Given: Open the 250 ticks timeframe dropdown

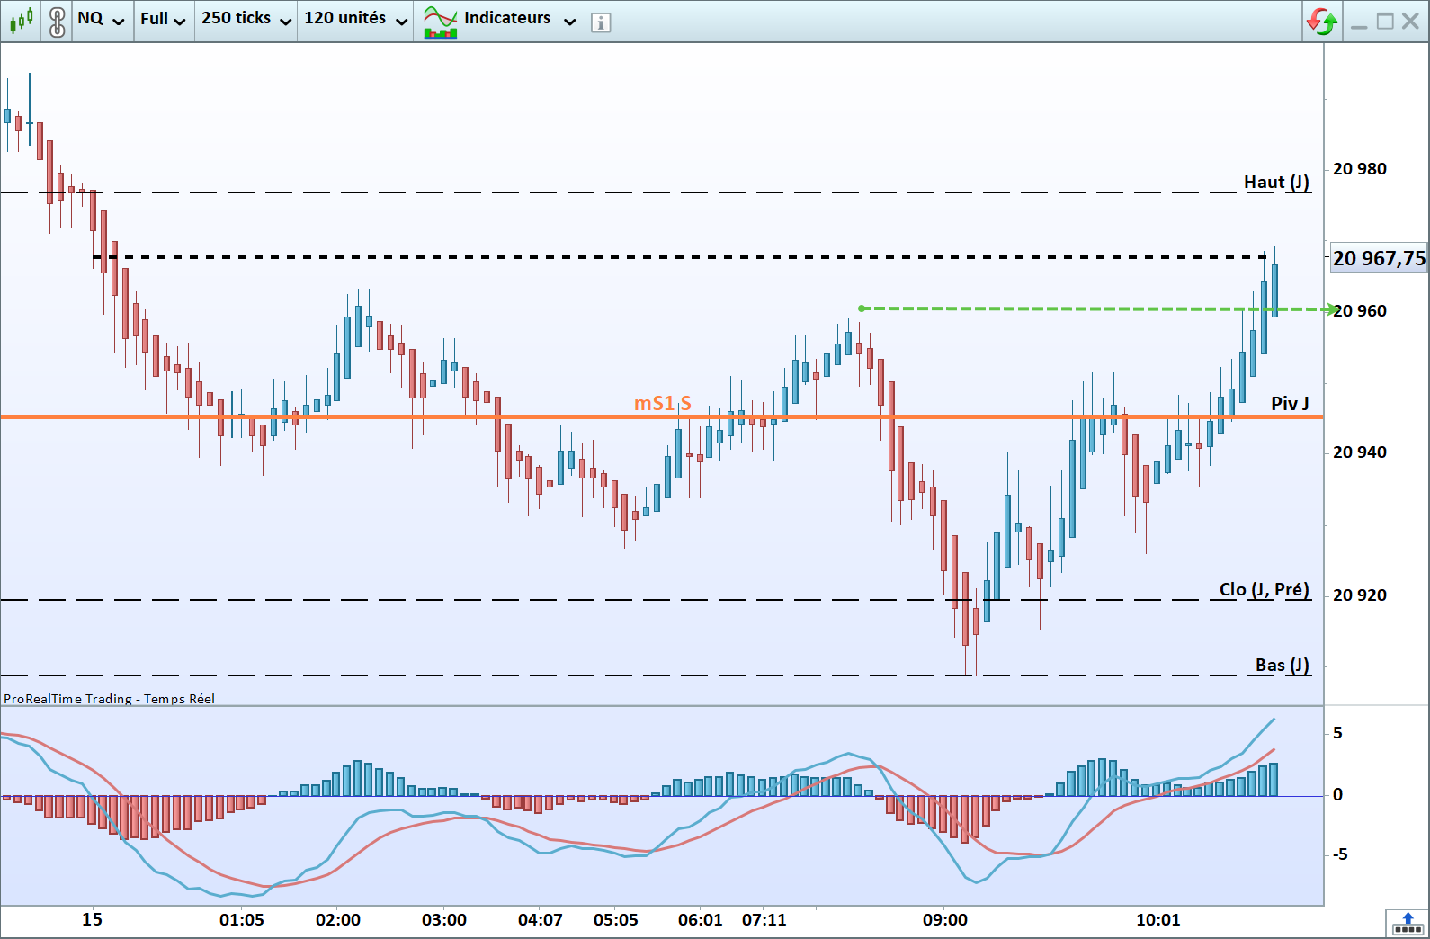Looking at the screenshot, I should 246,19.
